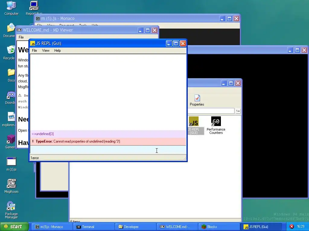This screenshot has width=309, height=231.
Task: Launch the MsgRoom desktop shortcut
Action: coord(11,186)
